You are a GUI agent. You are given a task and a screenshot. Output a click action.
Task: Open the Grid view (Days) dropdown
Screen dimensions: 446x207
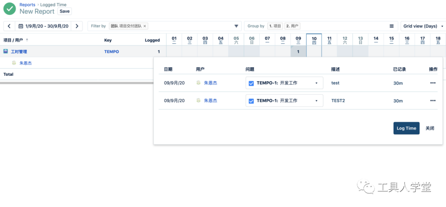(x=423, y=26)
